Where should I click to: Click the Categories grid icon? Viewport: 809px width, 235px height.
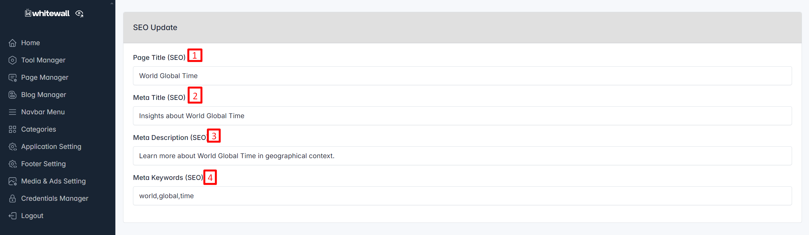coord(13,129)
